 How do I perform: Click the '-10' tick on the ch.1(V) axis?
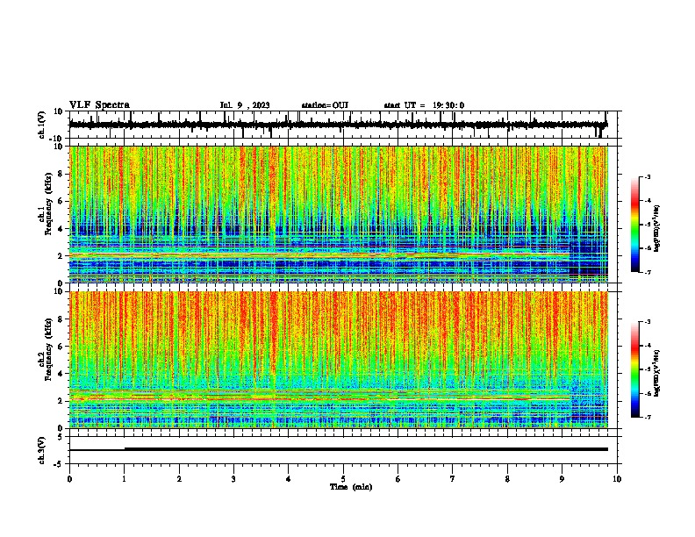(x=57, y=139)
